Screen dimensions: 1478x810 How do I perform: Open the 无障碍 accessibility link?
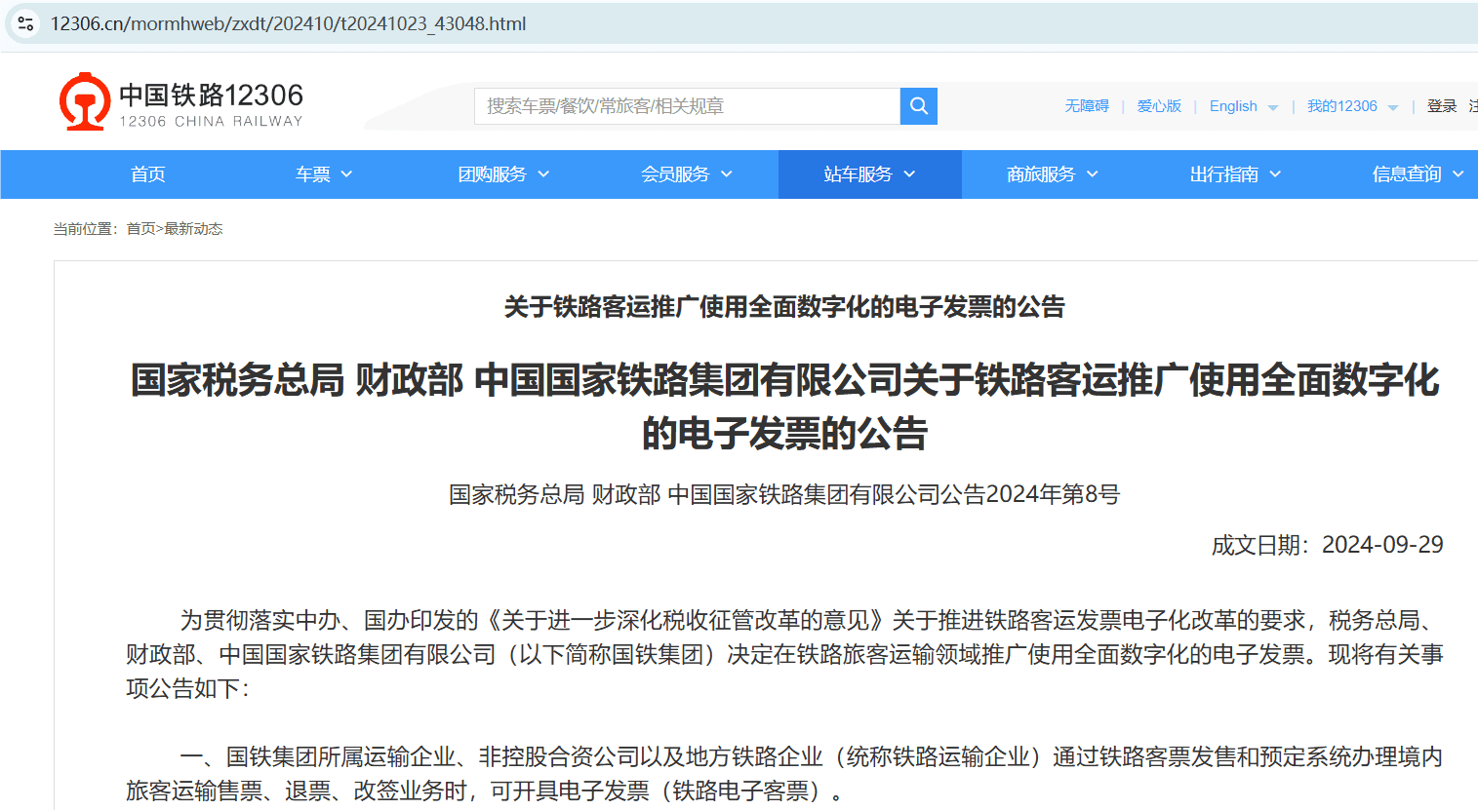click(1087, 106)
